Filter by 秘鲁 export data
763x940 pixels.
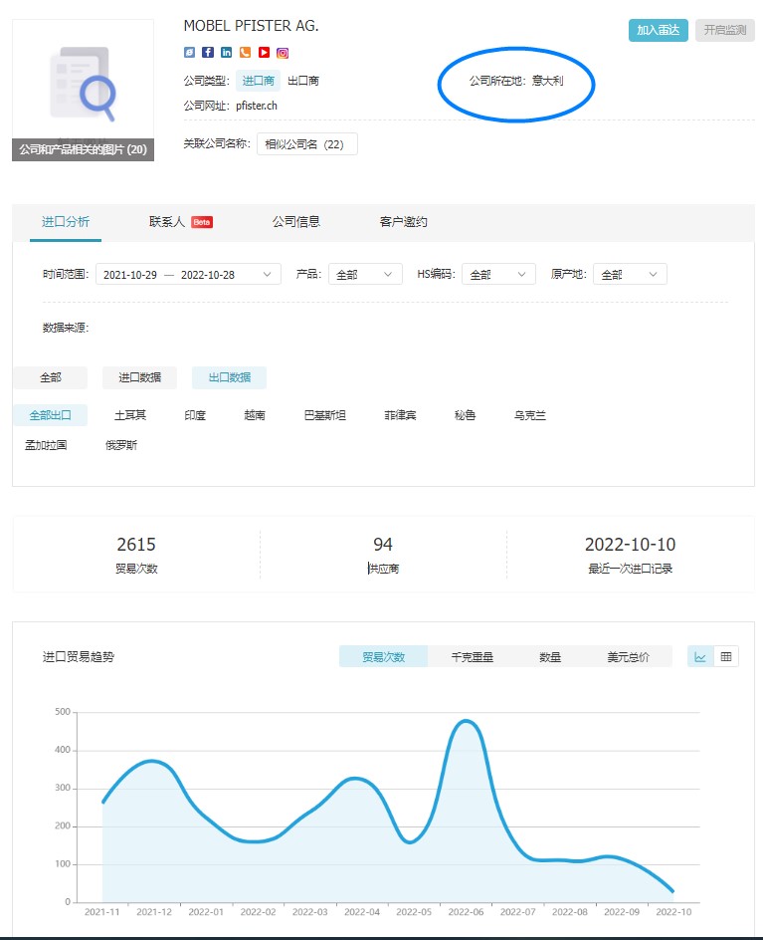coord(465,415)
